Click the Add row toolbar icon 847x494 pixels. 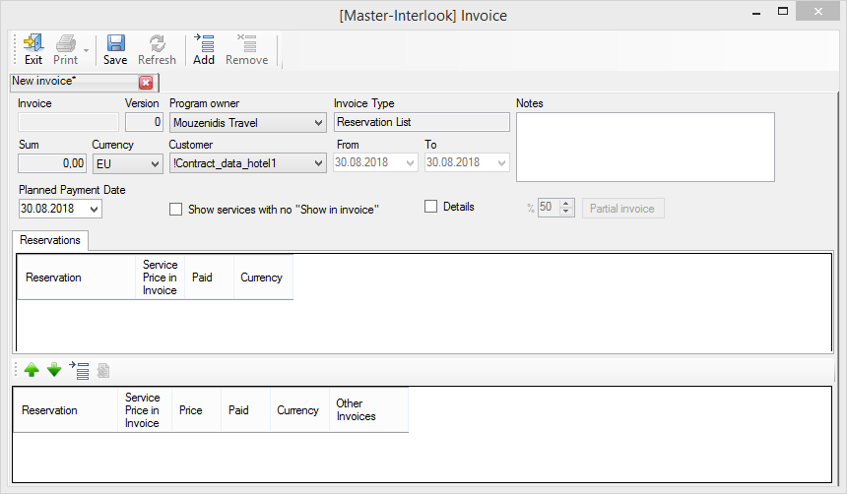tap(204, 44)
